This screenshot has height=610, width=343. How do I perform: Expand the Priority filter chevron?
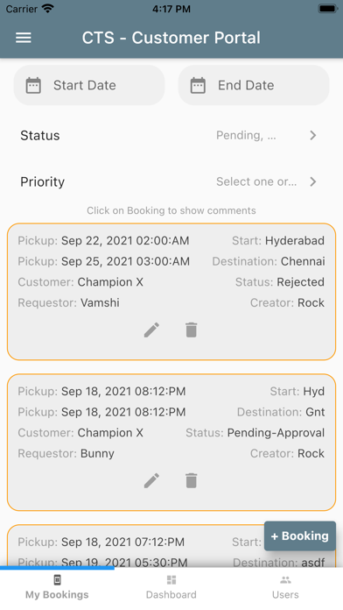click(x=313, y=181)
